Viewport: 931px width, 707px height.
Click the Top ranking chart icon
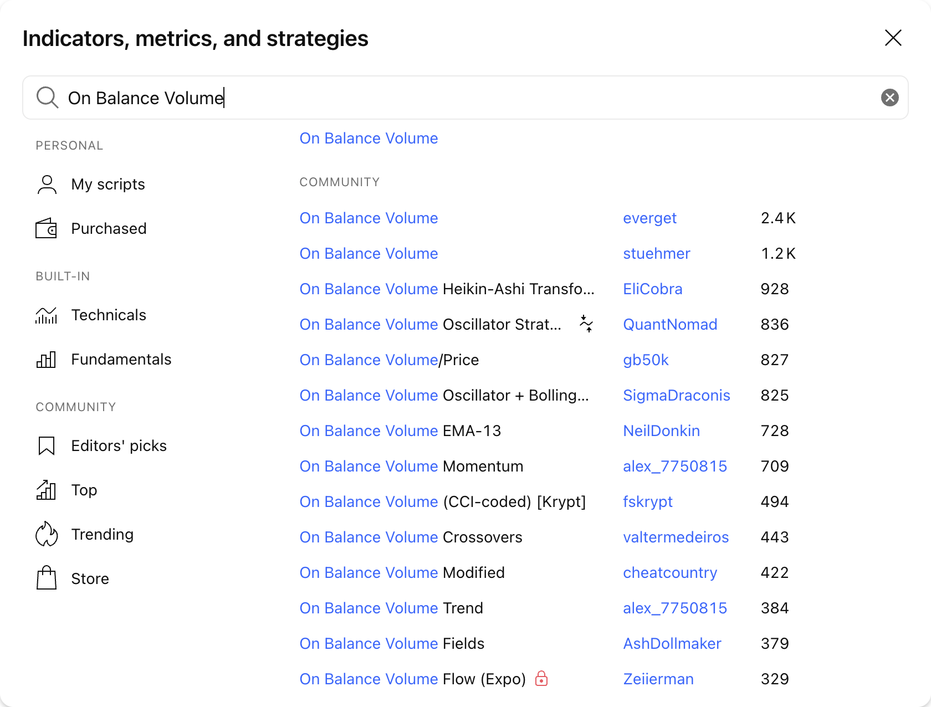tap(47, 490)
